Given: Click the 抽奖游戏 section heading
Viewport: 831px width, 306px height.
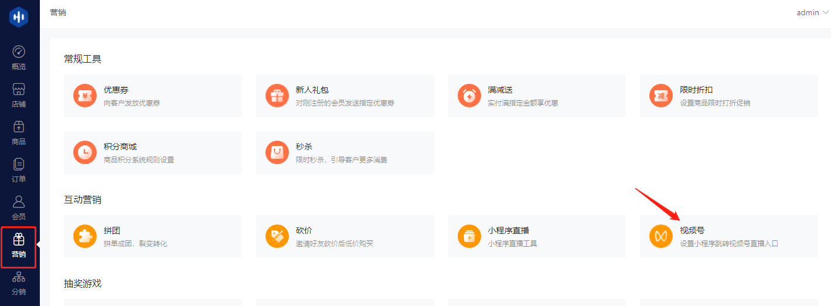Looking at the screenshot, I should [x=83, y=284].
